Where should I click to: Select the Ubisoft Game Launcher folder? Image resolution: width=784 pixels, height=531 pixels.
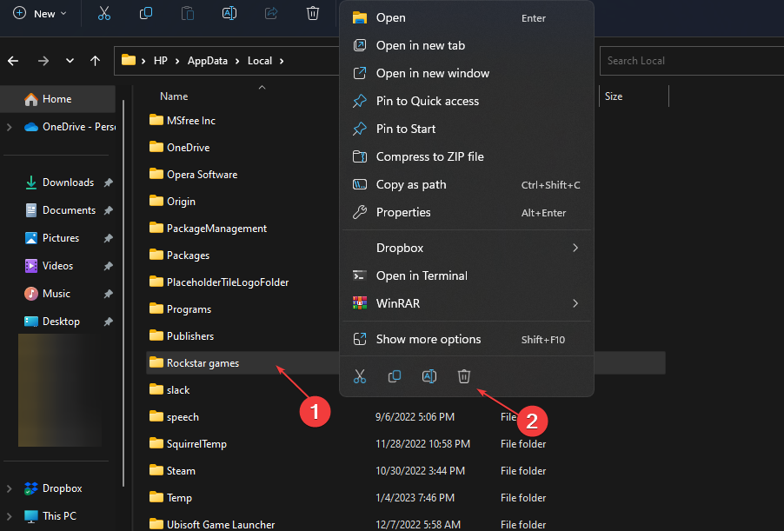click(212, 525)
